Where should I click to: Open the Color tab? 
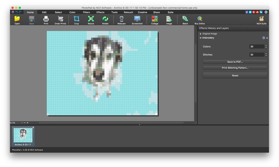[x=72, y=12]
